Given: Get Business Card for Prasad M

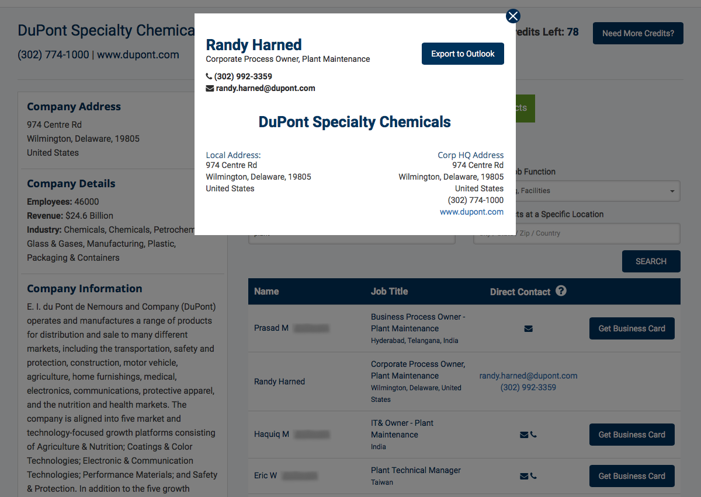Looking at the screenshot, I should point(631,328).
